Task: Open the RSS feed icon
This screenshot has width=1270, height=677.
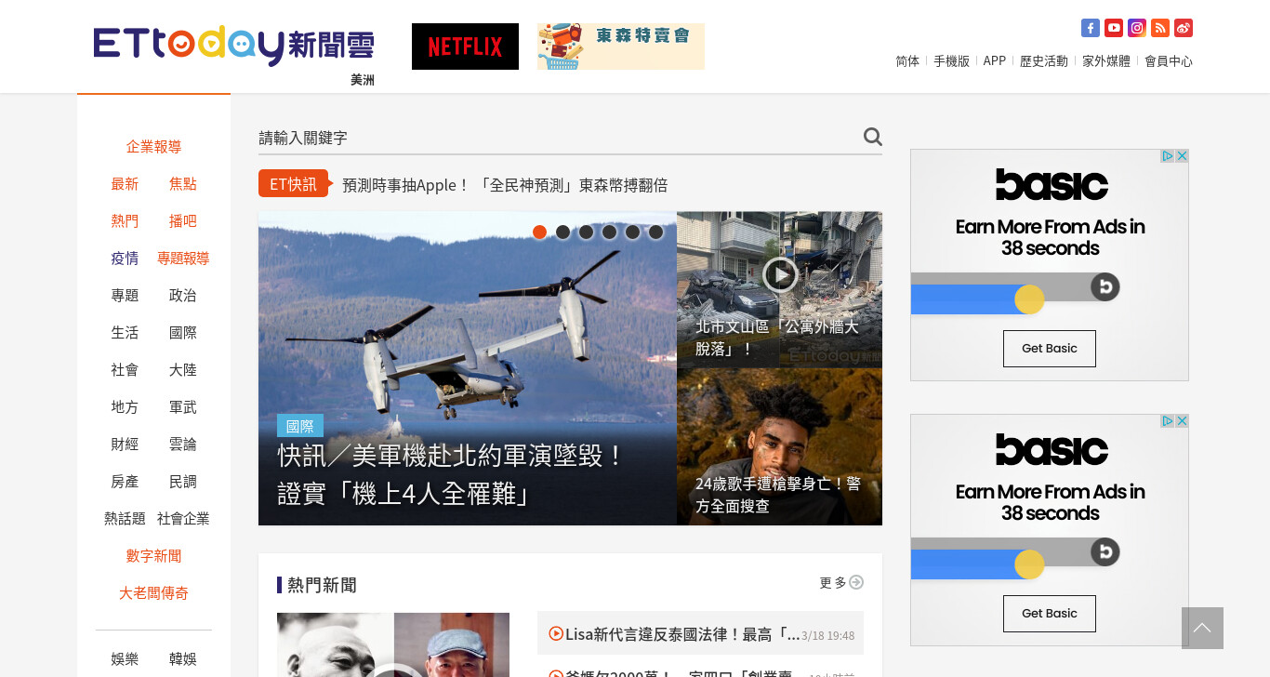Action: [x=1160, y=28]
